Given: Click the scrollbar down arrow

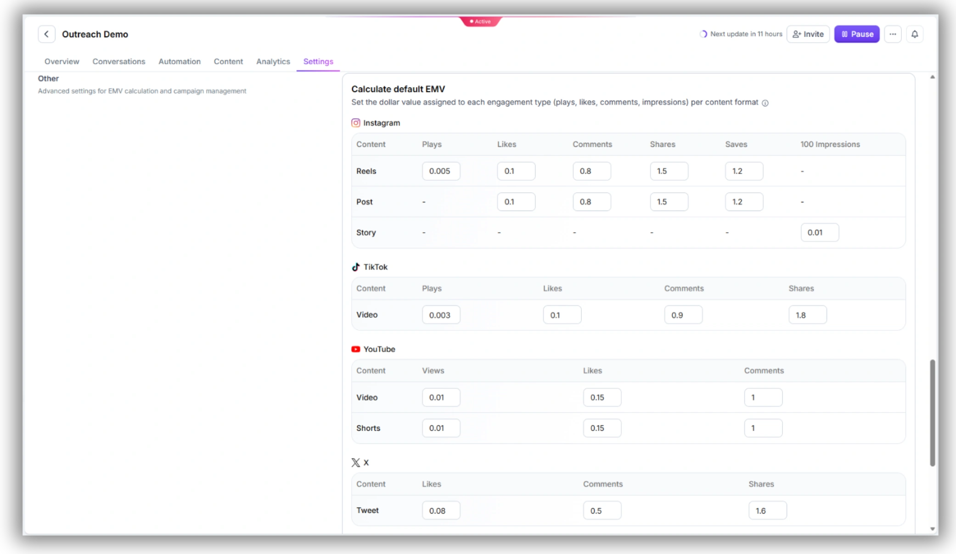Looking at the screenshot, I should pyautogui.click(x=933, y=529).
